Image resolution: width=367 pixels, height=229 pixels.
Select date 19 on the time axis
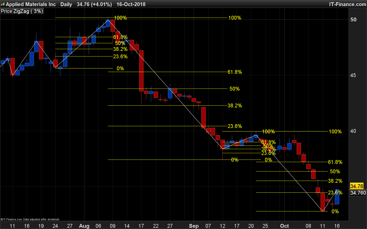click(41, 226)
